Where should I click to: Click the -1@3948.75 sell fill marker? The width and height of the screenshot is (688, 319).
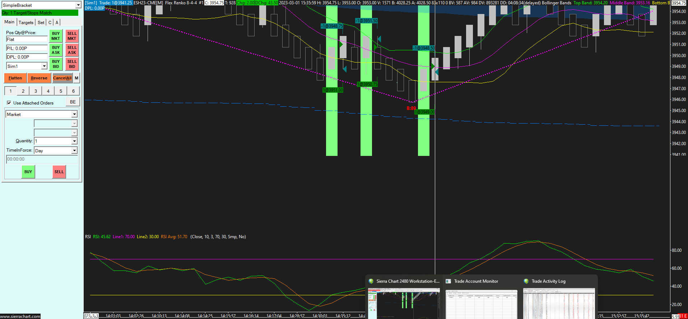[332, 26]
